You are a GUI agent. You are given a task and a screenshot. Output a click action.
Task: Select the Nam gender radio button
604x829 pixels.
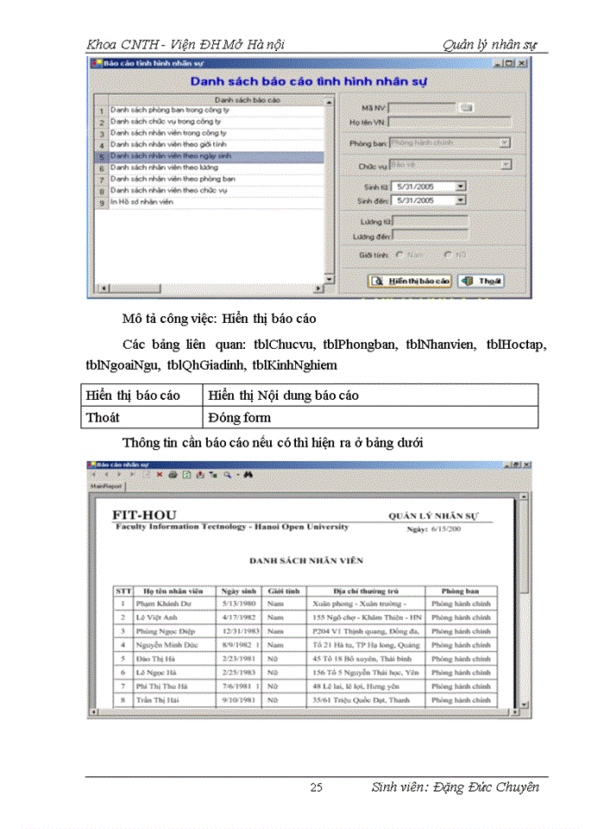(400, 255)
